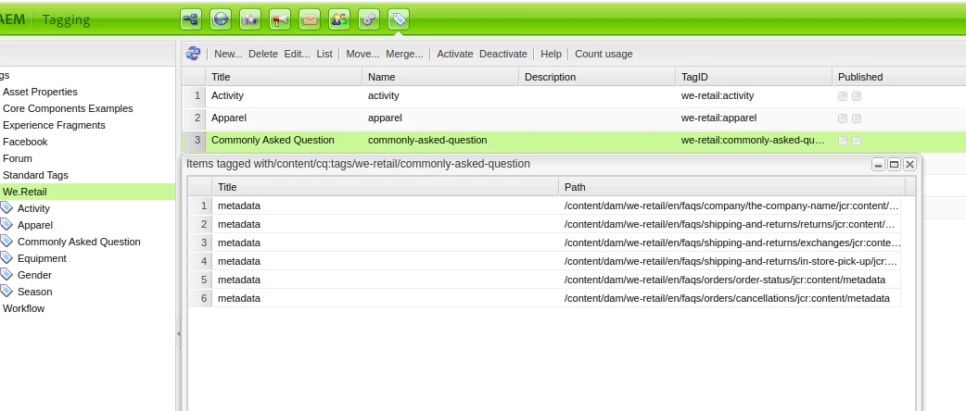Open the Inbox tray icon
The image size is (966, 411).
click(310, 19)
